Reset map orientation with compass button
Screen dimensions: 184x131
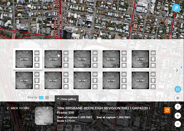(178, 107)
